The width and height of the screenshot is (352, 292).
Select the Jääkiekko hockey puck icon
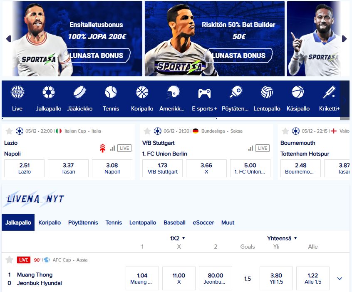(79, 92)
